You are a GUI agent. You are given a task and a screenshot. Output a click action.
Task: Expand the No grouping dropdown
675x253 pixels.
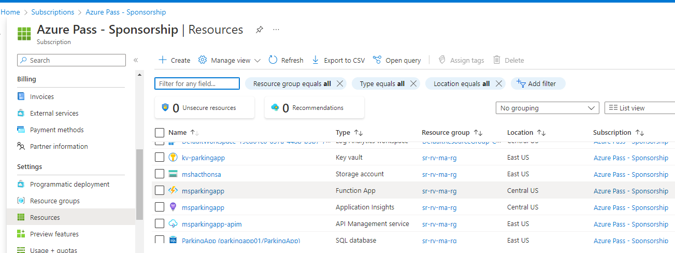pyautogui.click(x=547, y=108)
